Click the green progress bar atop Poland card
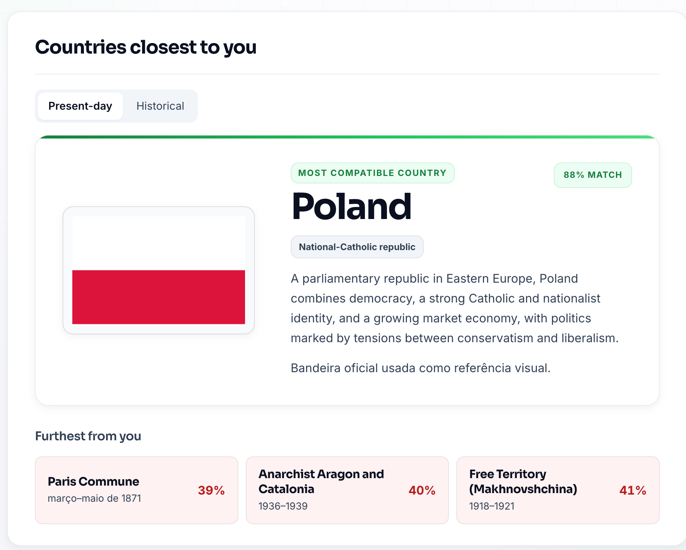 (347, 137)
